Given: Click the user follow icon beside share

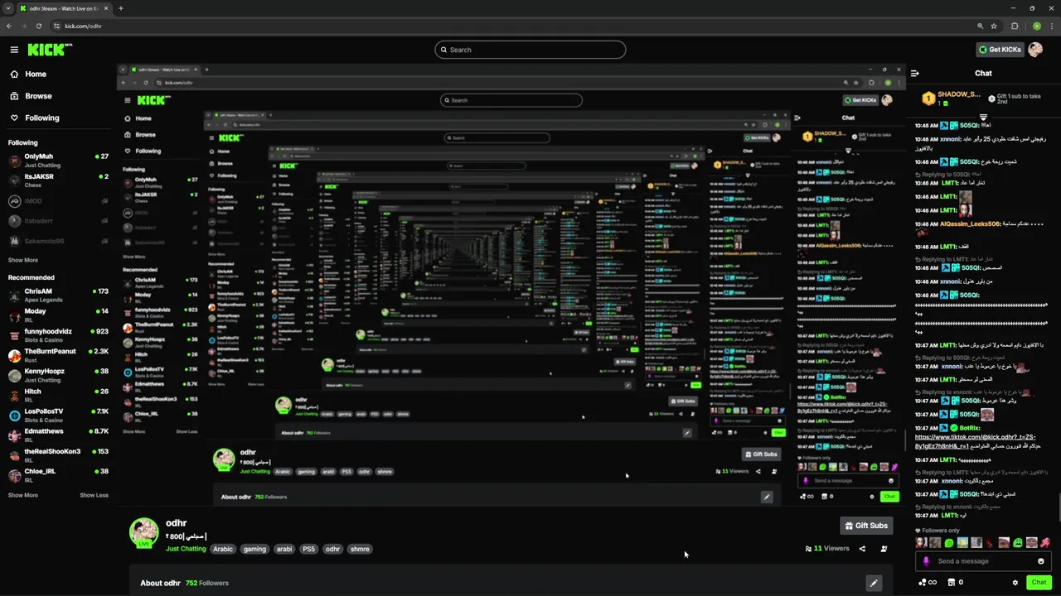Looking at the screenshot, I should tap(884, 549).
